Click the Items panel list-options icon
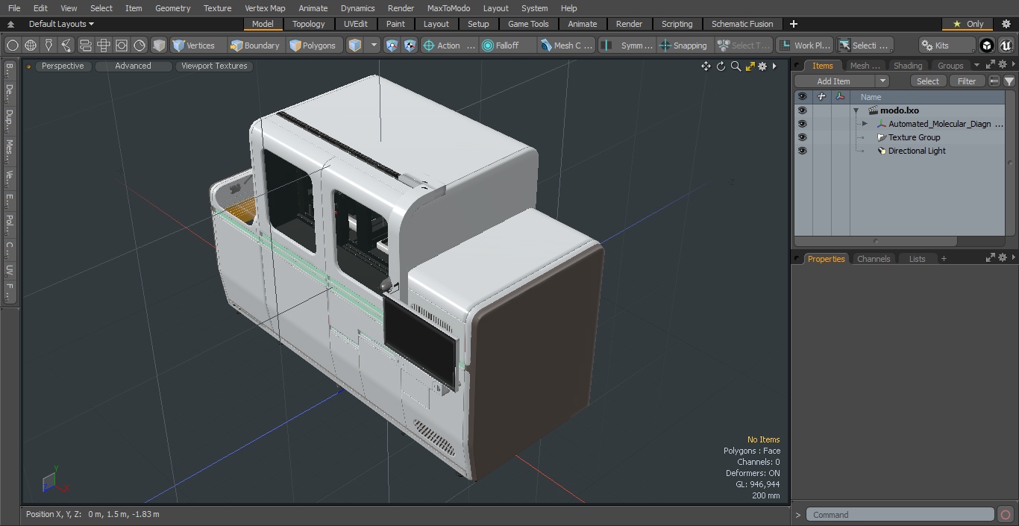The image size is (1019, 526). tap(994, 81)
